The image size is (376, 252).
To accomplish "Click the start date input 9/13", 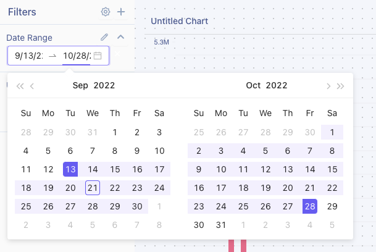I will point(29,56).
